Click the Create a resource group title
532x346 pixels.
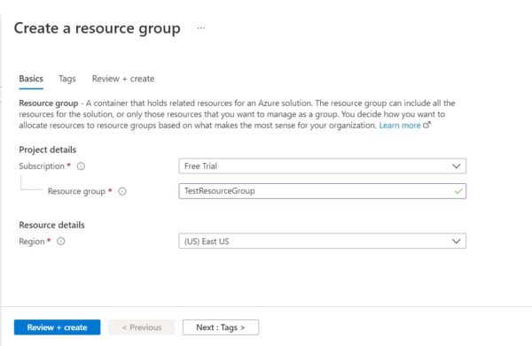pos(97,28)
